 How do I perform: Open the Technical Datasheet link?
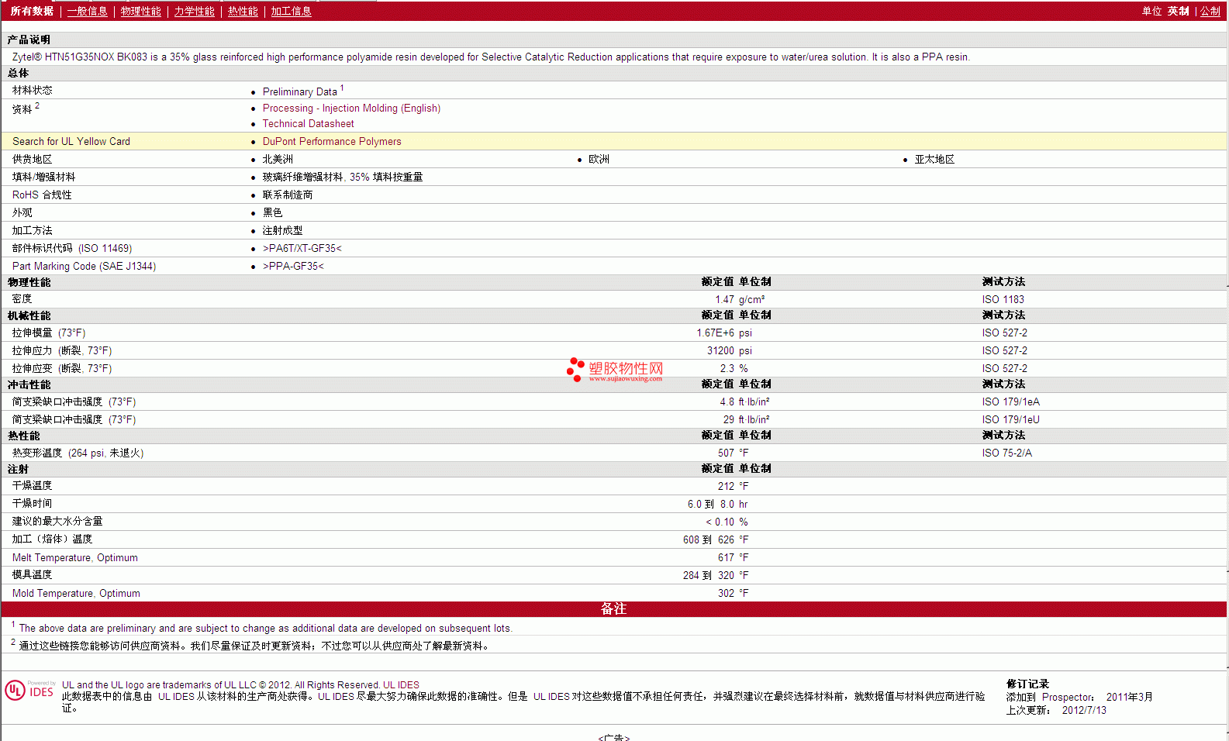308,124
